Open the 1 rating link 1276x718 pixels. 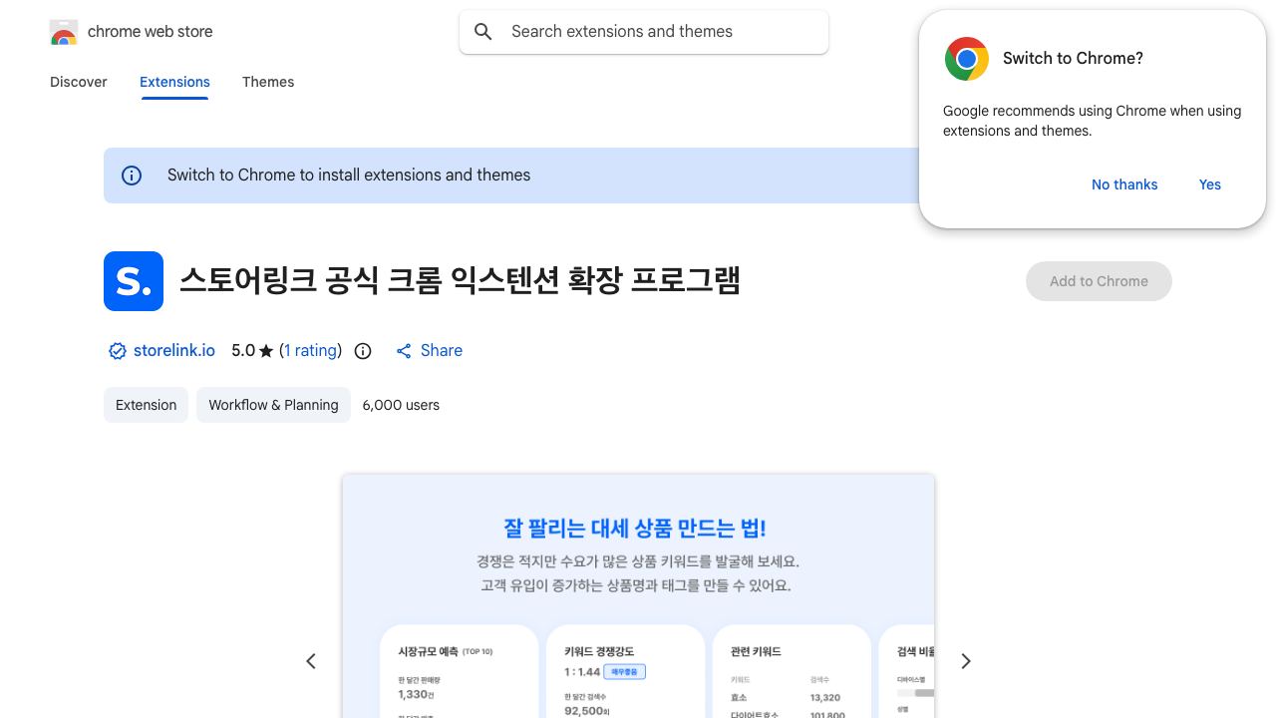[311, 351]
